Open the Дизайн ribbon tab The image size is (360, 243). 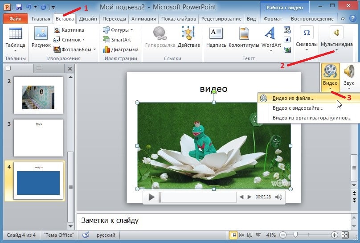pyautogui.click(x=88, y=19)
